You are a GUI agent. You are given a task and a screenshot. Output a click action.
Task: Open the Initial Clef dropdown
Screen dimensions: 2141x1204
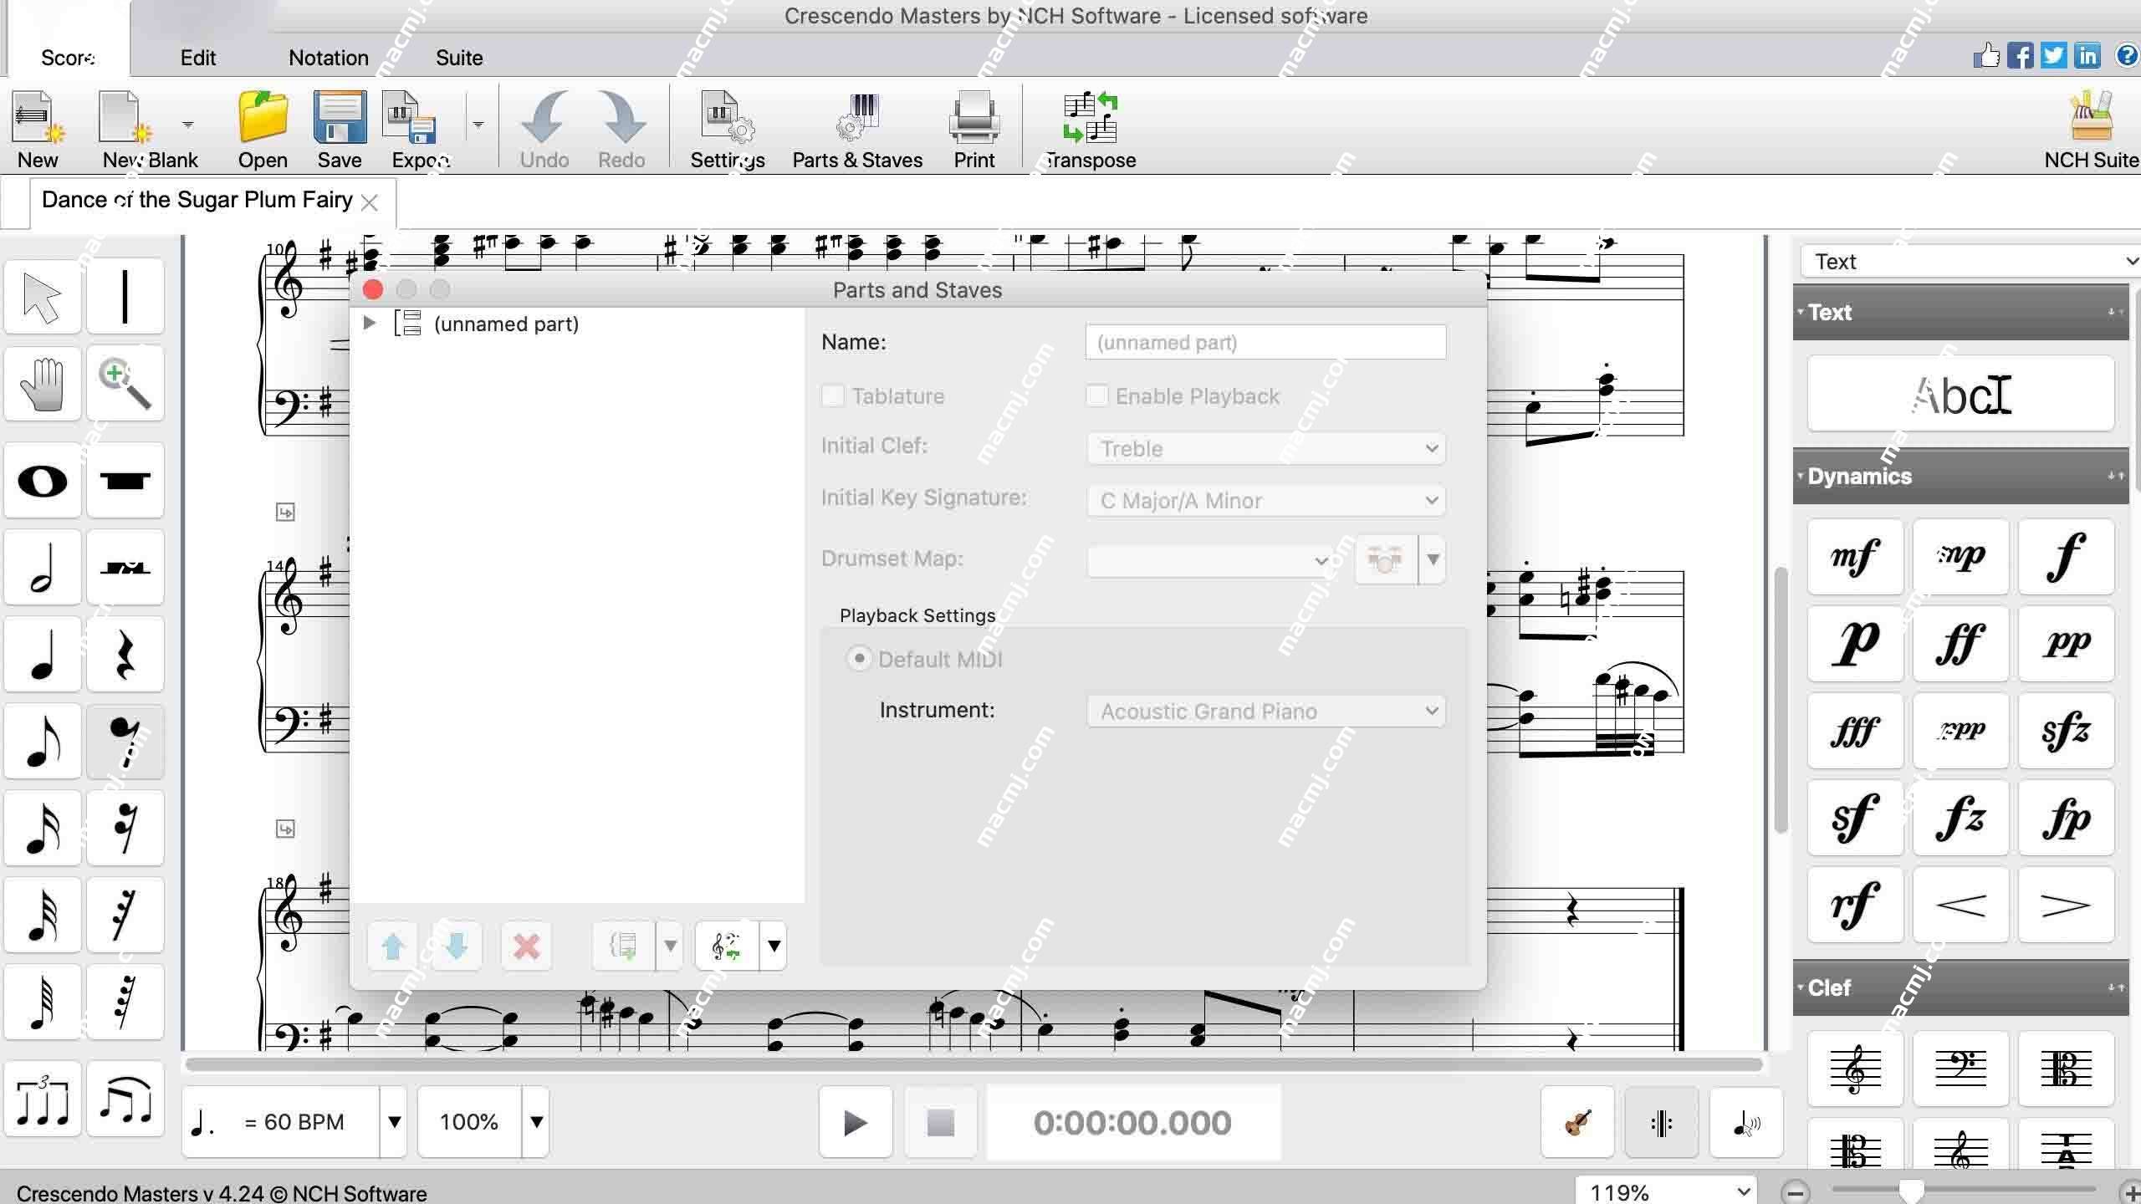tap(1266, 448)
